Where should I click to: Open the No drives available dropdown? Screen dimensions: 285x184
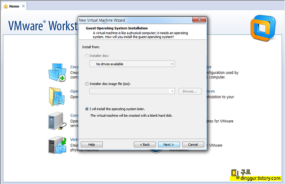[132, 64]
